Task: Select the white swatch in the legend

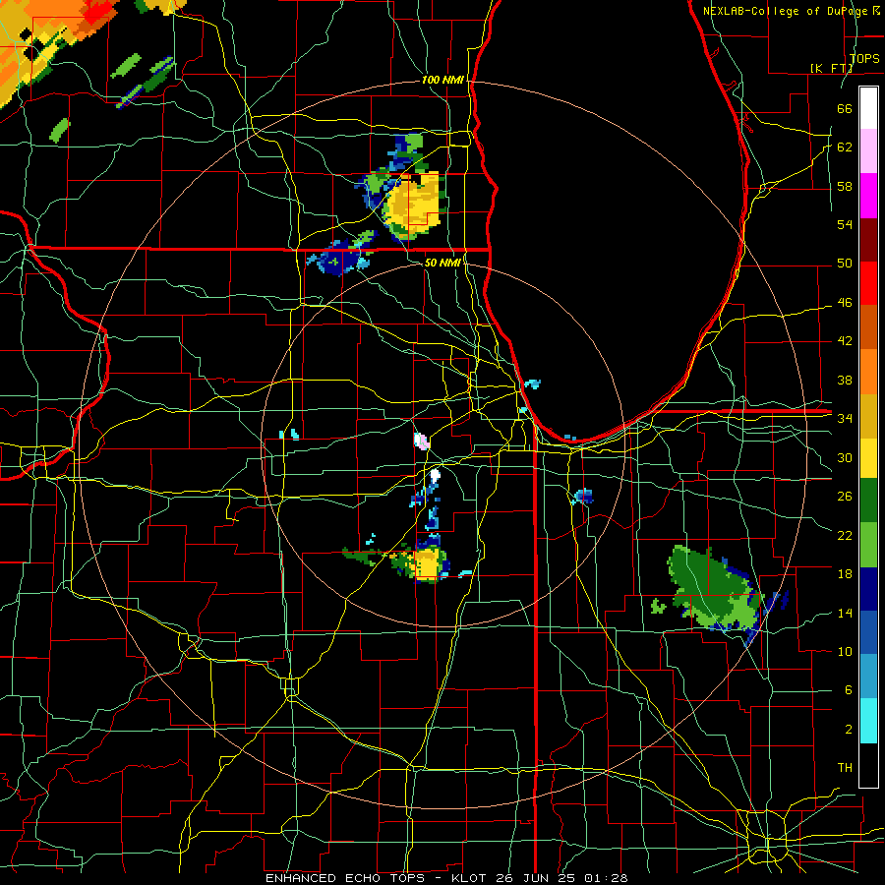Action: (868, 108)
